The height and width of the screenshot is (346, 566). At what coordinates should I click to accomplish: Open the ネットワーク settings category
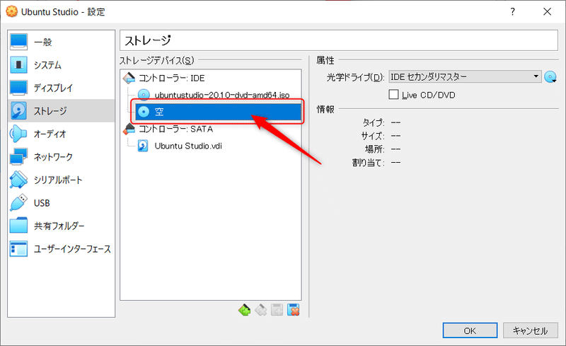[61, 157]
